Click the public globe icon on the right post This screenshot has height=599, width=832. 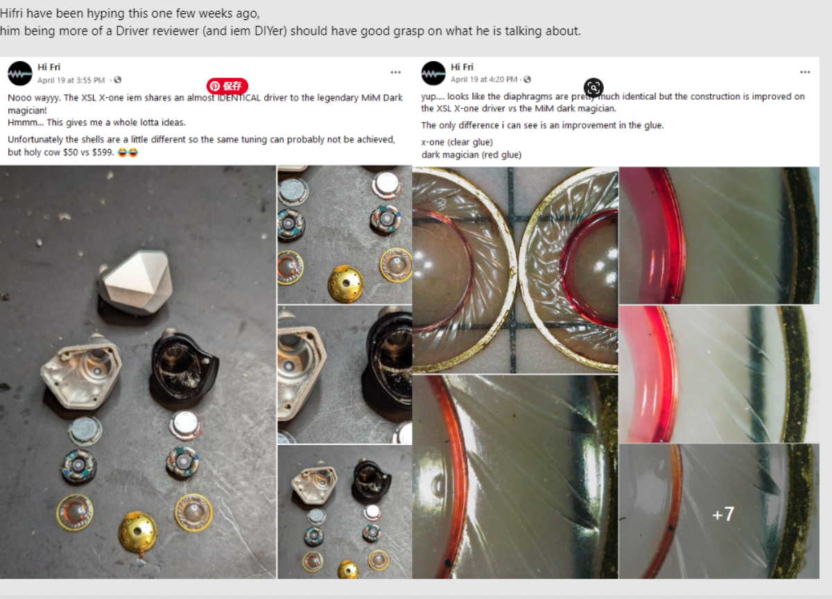point(528,80)
